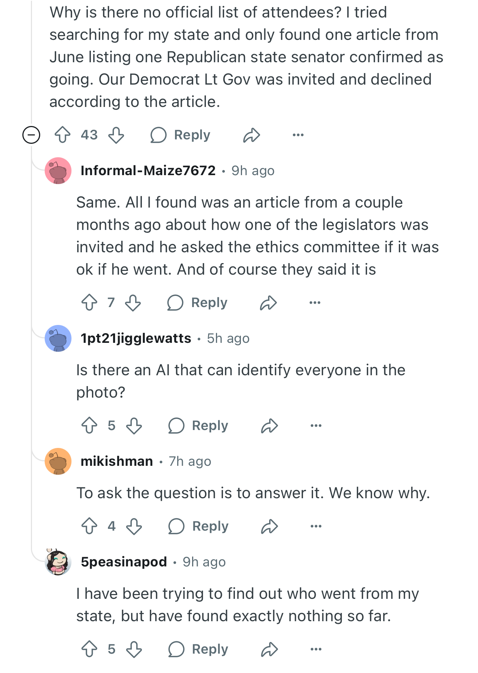
Task: Upvote Informal-Maize7672's comment
Action: tap(89, 303)
